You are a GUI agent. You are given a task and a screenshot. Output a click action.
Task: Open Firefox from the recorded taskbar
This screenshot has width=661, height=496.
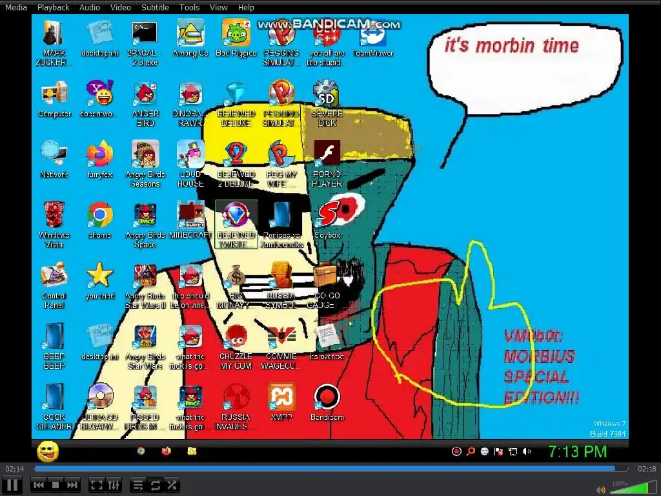tap(166, 451)
